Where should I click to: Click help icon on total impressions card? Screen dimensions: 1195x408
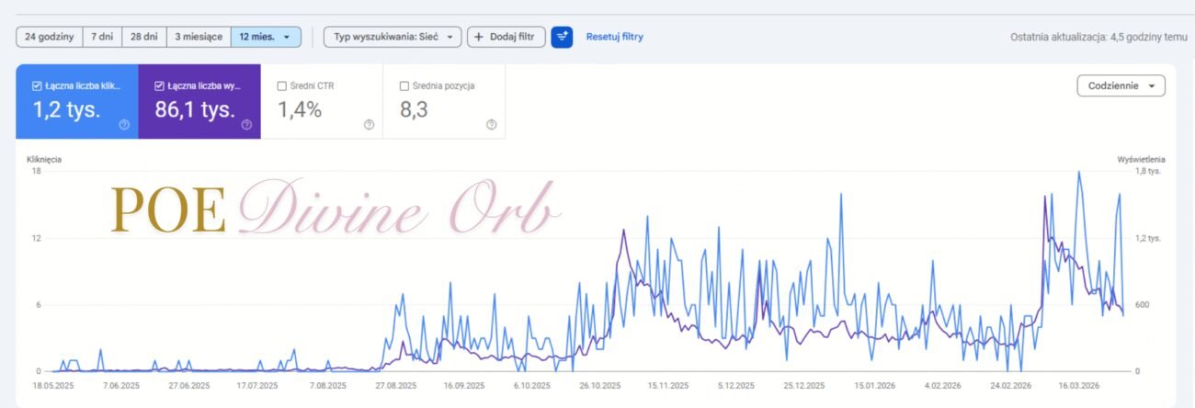pyautogui.click(x=246, y=125)
